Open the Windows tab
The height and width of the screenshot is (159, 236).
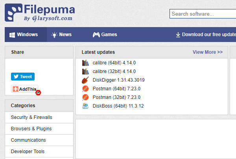pyautogui.click(x=26, y=35)
